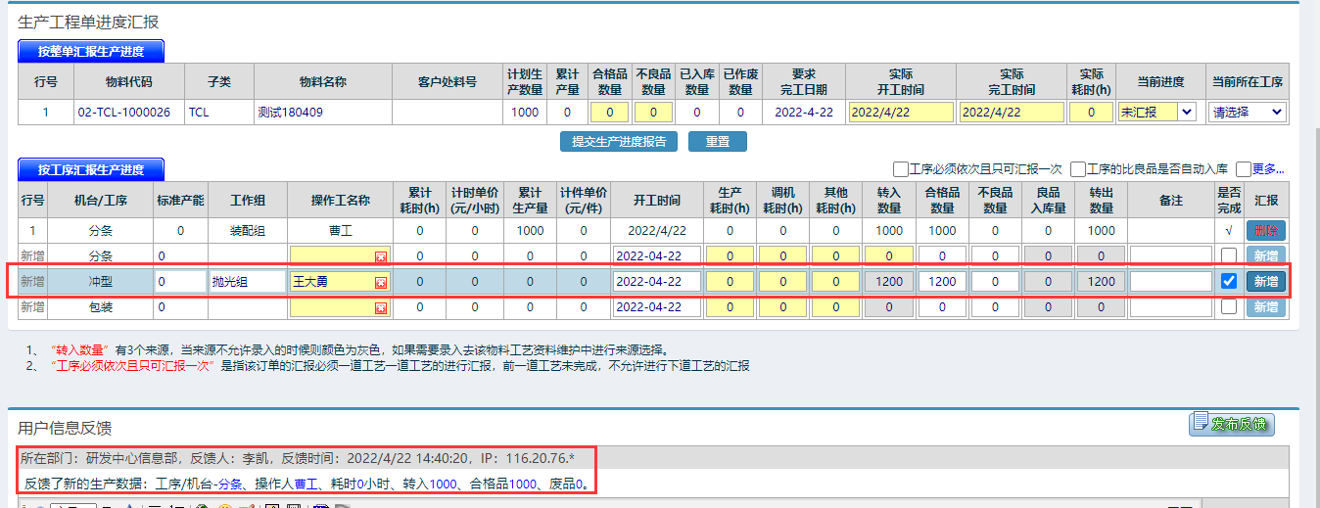Clear the operator name 王大勇 with the red icon
1320x508 pixels.
[381, 283]
